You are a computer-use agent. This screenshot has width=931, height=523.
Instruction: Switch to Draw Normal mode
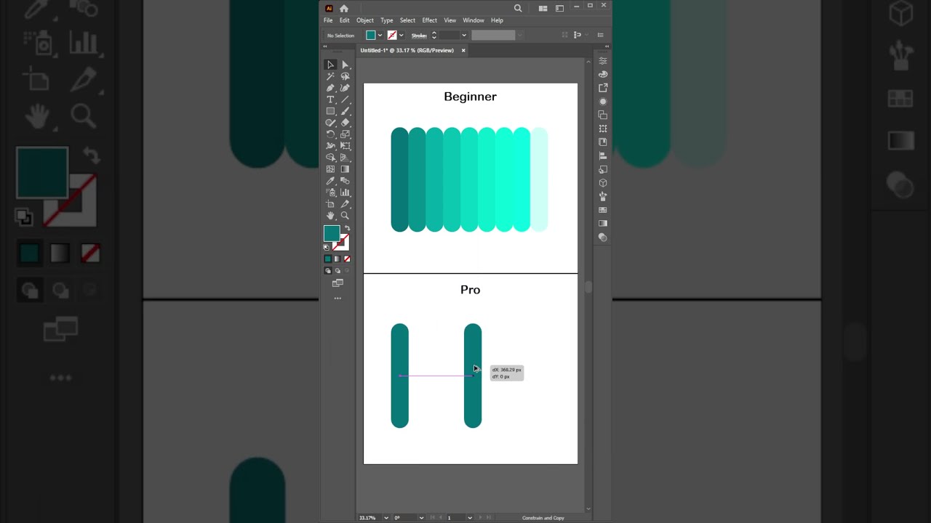[x=327, y=270]
